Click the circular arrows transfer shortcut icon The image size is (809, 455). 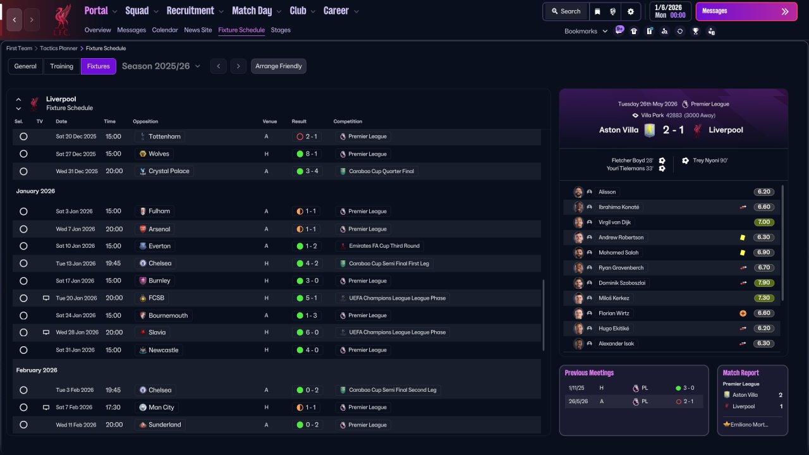pyautogui.click(x=679, y=31)
